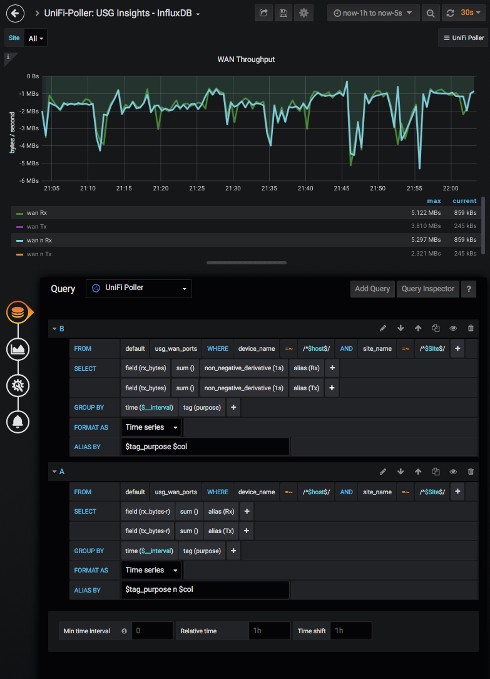Click the Relative time input field
Viewport: 490px width, 679px height.
tap(269, 631)
